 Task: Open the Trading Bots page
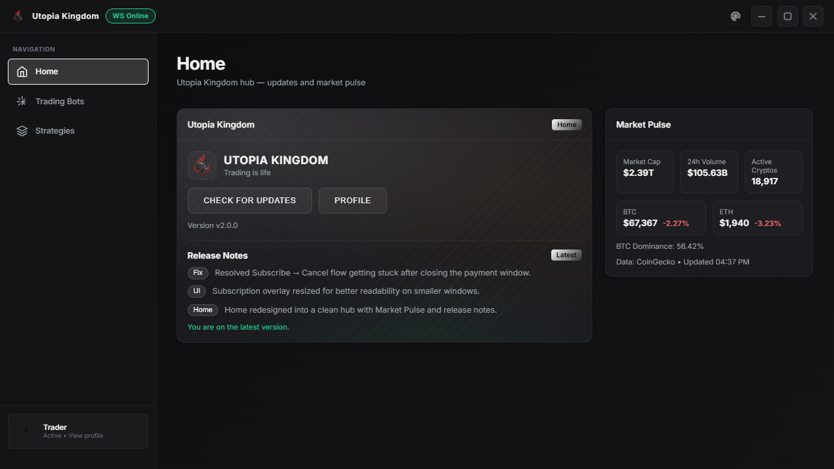tap(59, 102)
